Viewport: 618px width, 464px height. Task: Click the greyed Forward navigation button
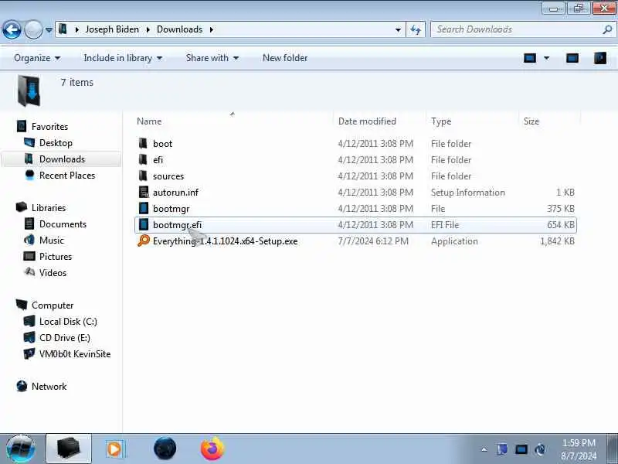pyautogui.click(x=33, y=29)
